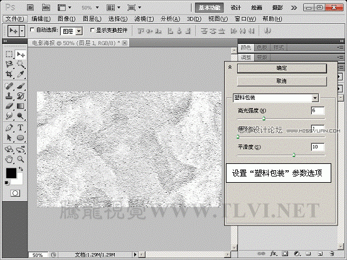Switch to the 基本功能 workspace
The width and height of the screenshot is (347, 260).
click(x=209, y=8)
